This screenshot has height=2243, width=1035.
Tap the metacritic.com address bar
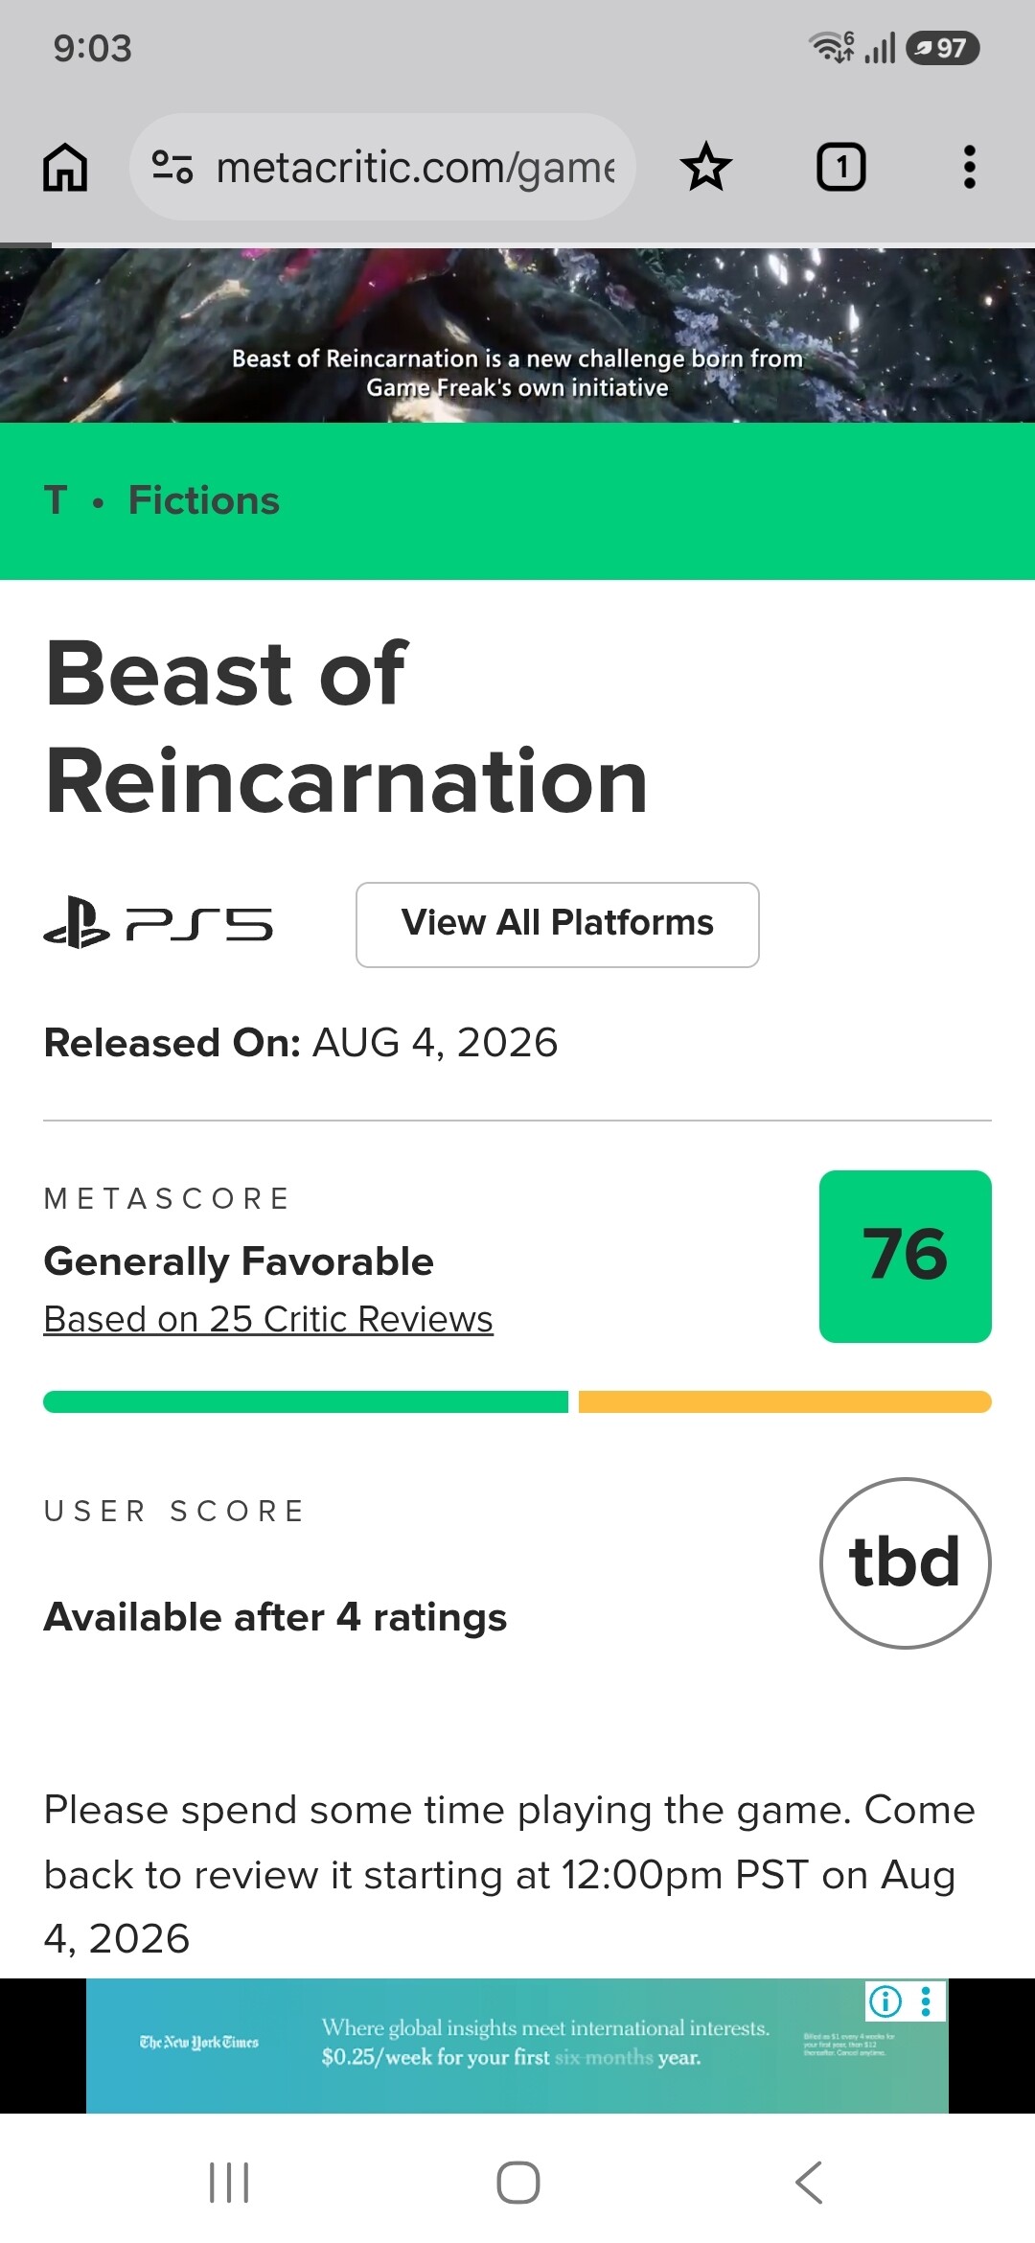click(x=383, y=167)
